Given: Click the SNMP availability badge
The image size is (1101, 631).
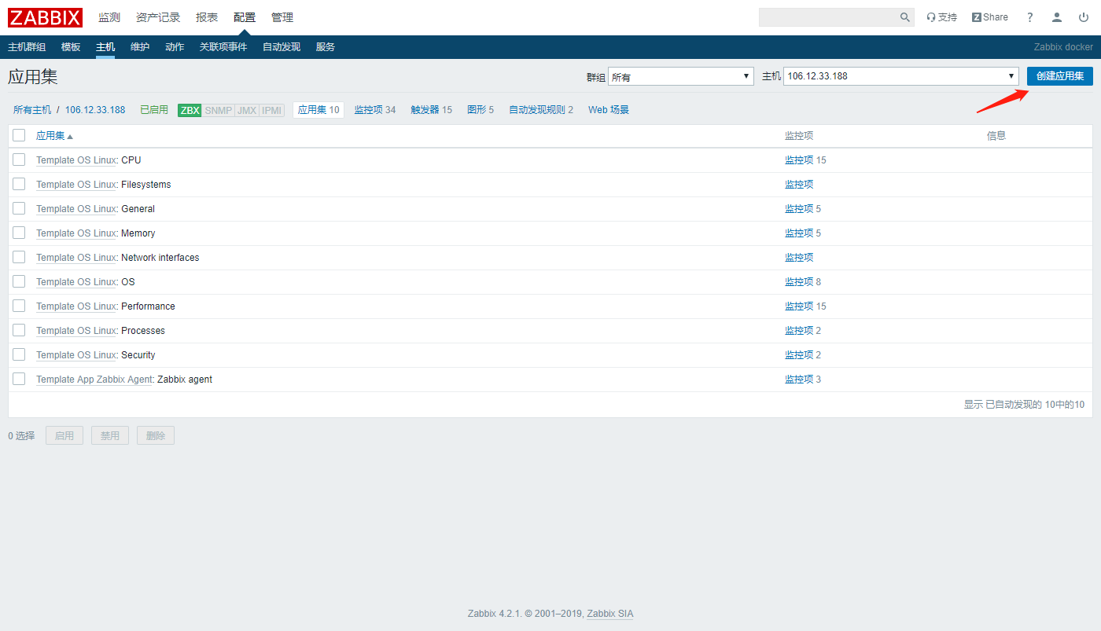Looking at the screenshot, I should (x=219, y=110).
